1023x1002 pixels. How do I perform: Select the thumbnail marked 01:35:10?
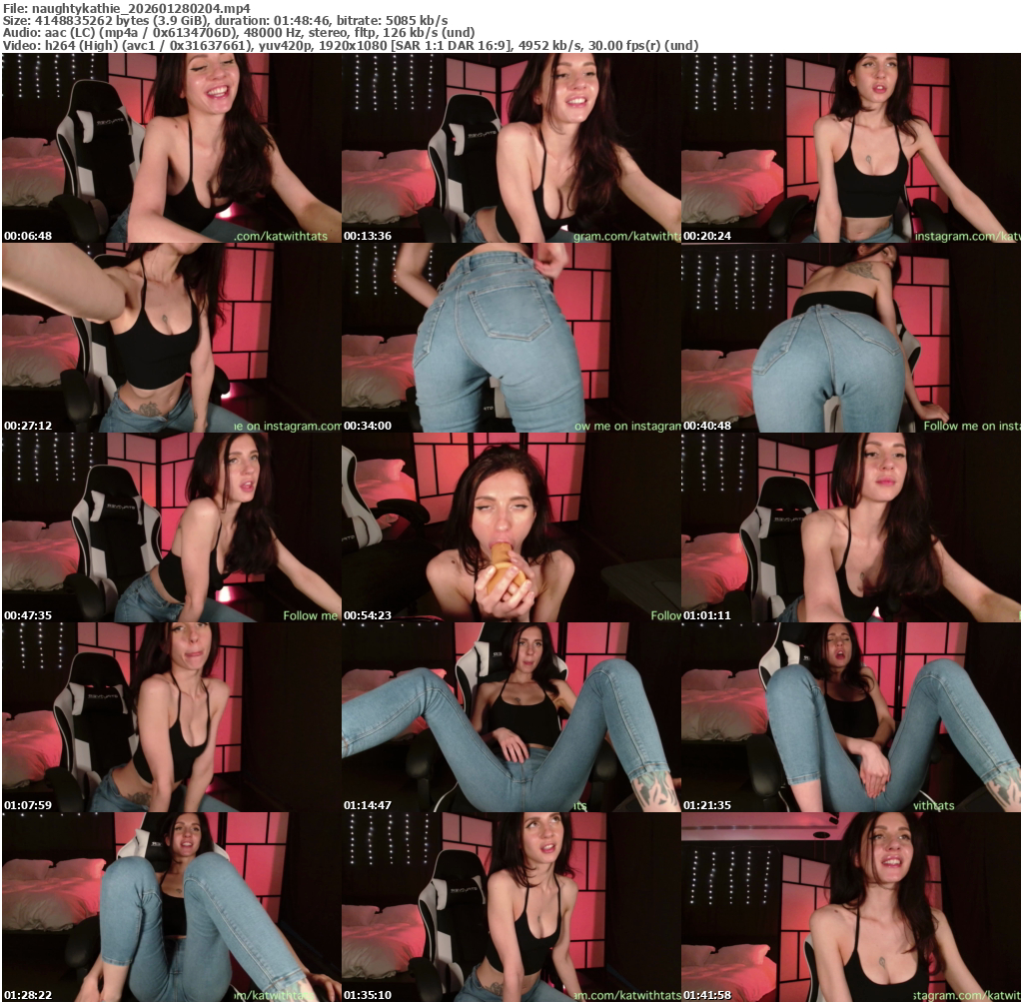coord(511,907)
